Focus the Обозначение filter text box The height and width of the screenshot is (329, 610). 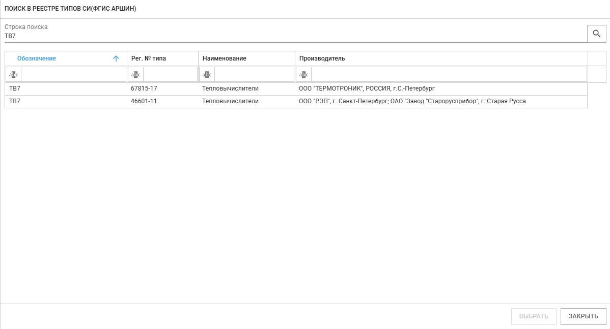click(x=73, y=75)
